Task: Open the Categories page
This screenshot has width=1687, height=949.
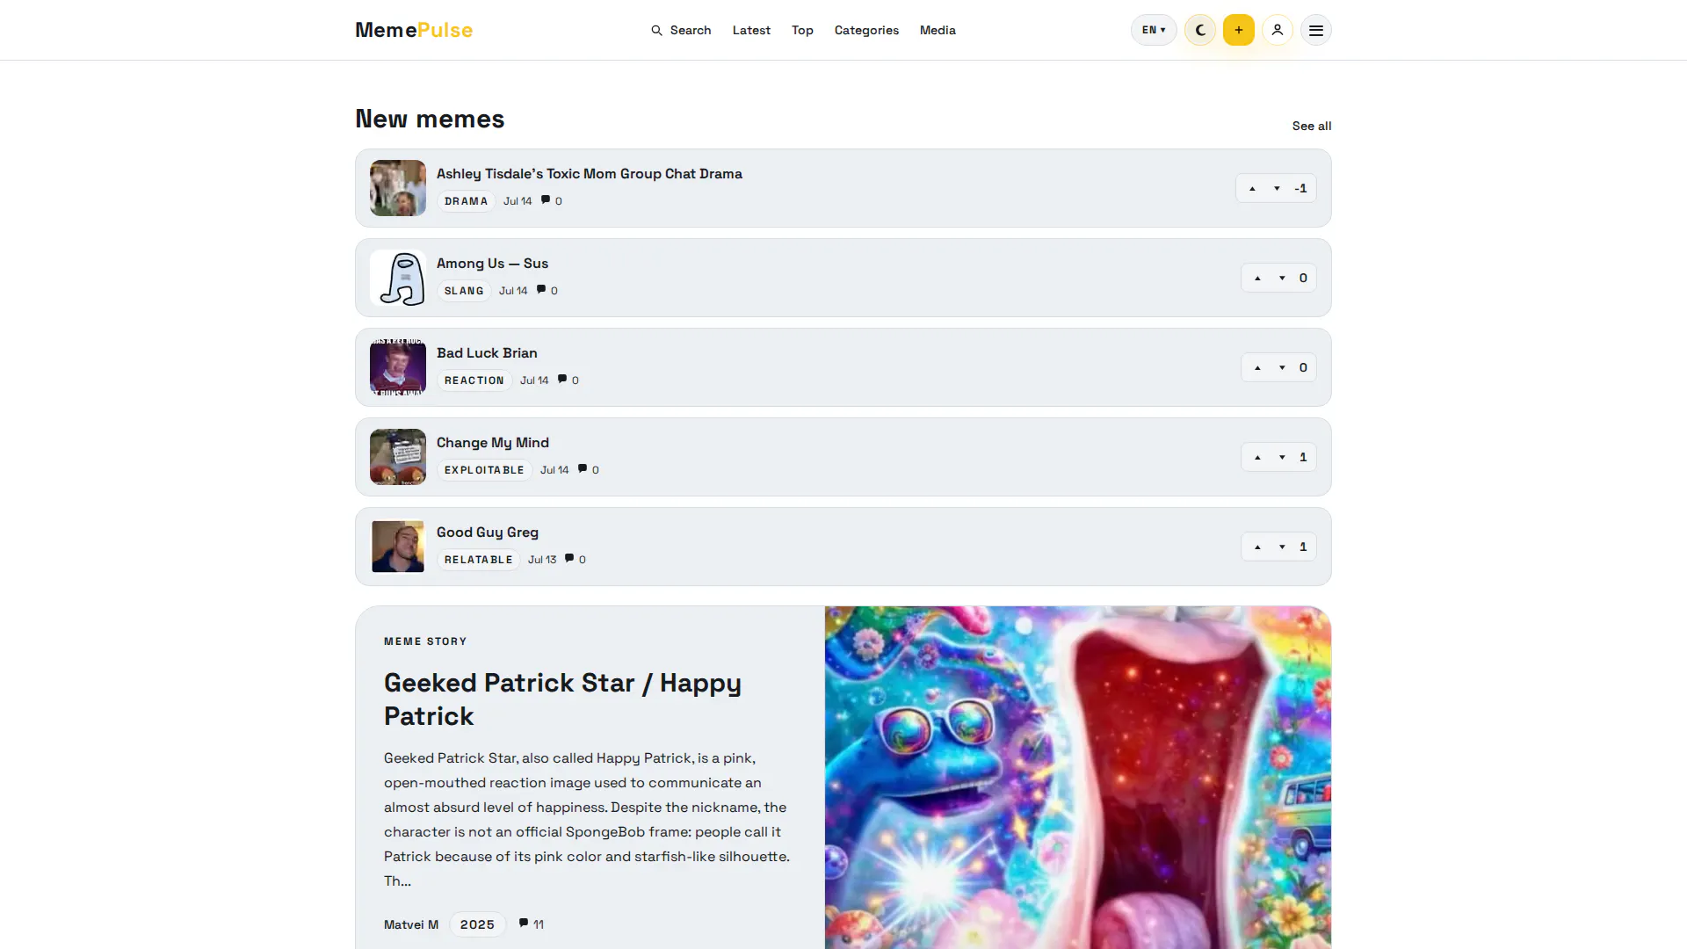Action: 866,30
